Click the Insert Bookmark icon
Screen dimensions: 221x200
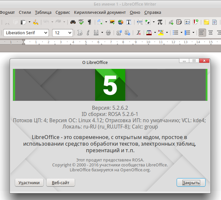pos(196,22)
